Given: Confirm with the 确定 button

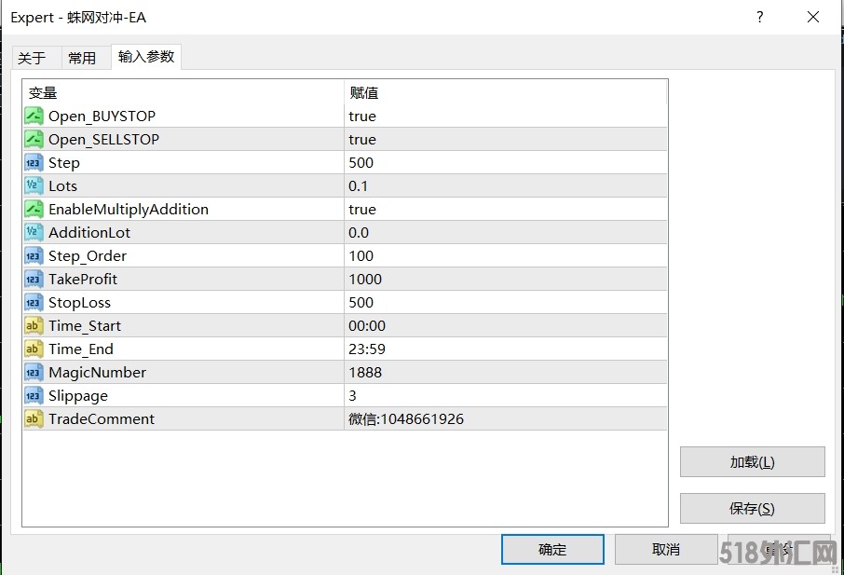Looking at the screenshot, I should pos(552,549).
